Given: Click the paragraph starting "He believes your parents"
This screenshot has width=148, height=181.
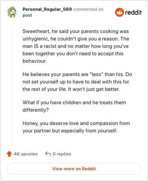Looking at the screenshot, I should click(x=77, y=82).
